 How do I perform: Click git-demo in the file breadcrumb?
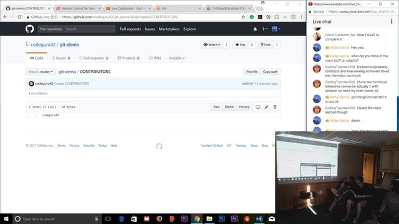point(67,72)
